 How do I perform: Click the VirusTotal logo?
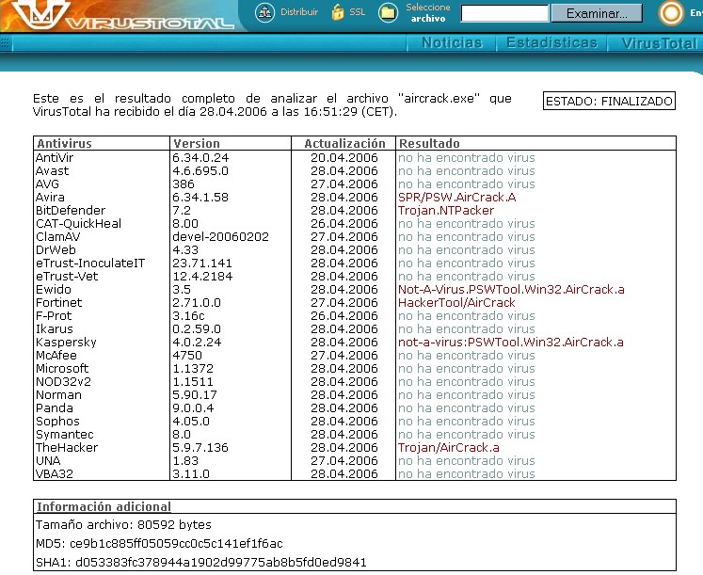coord(122,16)
